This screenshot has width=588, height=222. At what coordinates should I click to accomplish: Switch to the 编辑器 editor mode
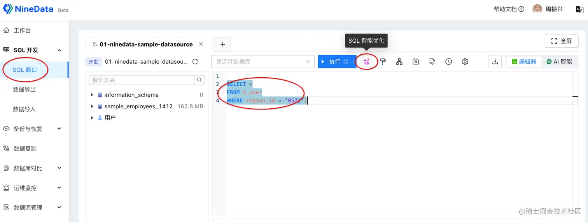click(524, 62)
